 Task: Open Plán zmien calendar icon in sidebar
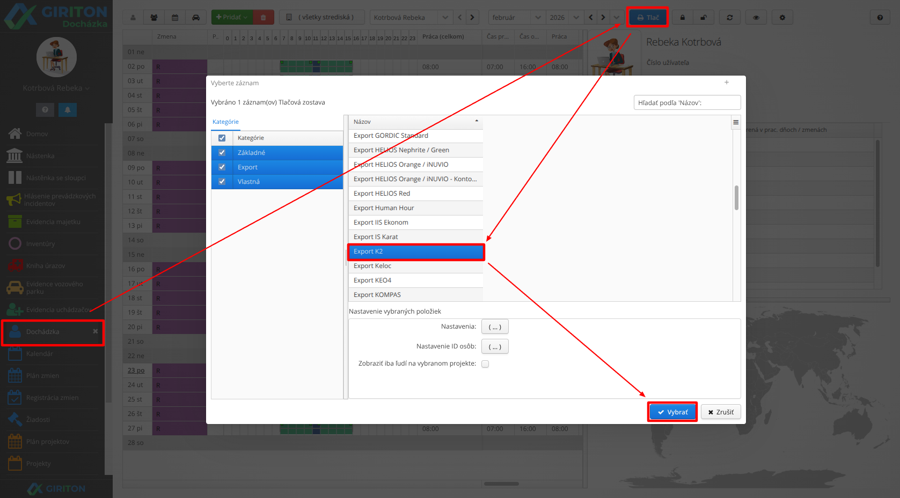click(15, 375)
